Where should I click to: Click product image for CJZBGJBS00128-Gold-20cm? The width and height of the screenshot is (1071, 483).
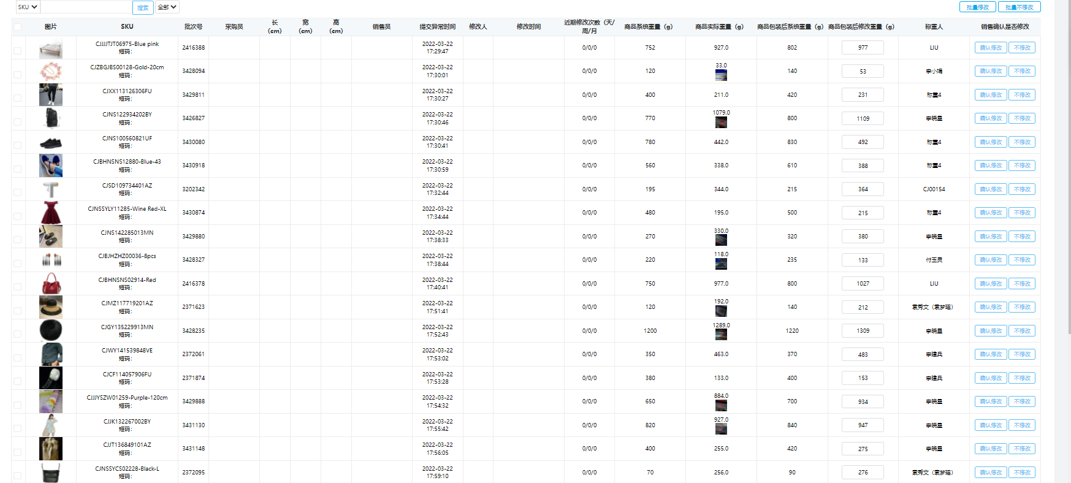51,71
